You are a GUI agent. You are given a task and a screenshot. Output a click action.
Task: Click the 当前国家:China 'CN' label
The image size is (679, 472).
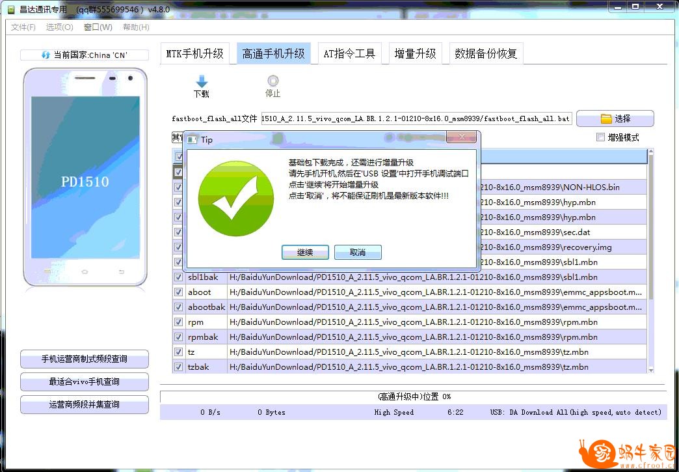click(90, 55)
